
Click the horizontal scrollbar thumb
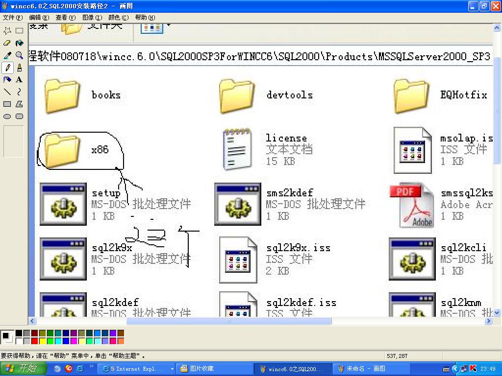click(x=229, y=321)
